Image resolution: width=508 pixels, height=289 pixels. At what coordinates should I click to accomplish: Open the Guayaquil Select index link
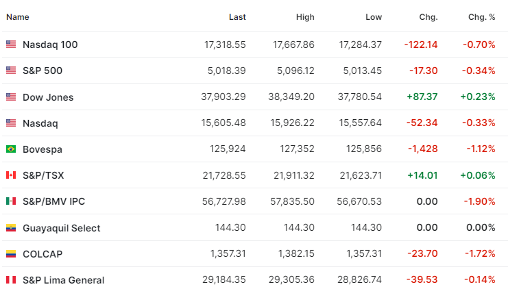pos(62,228)
